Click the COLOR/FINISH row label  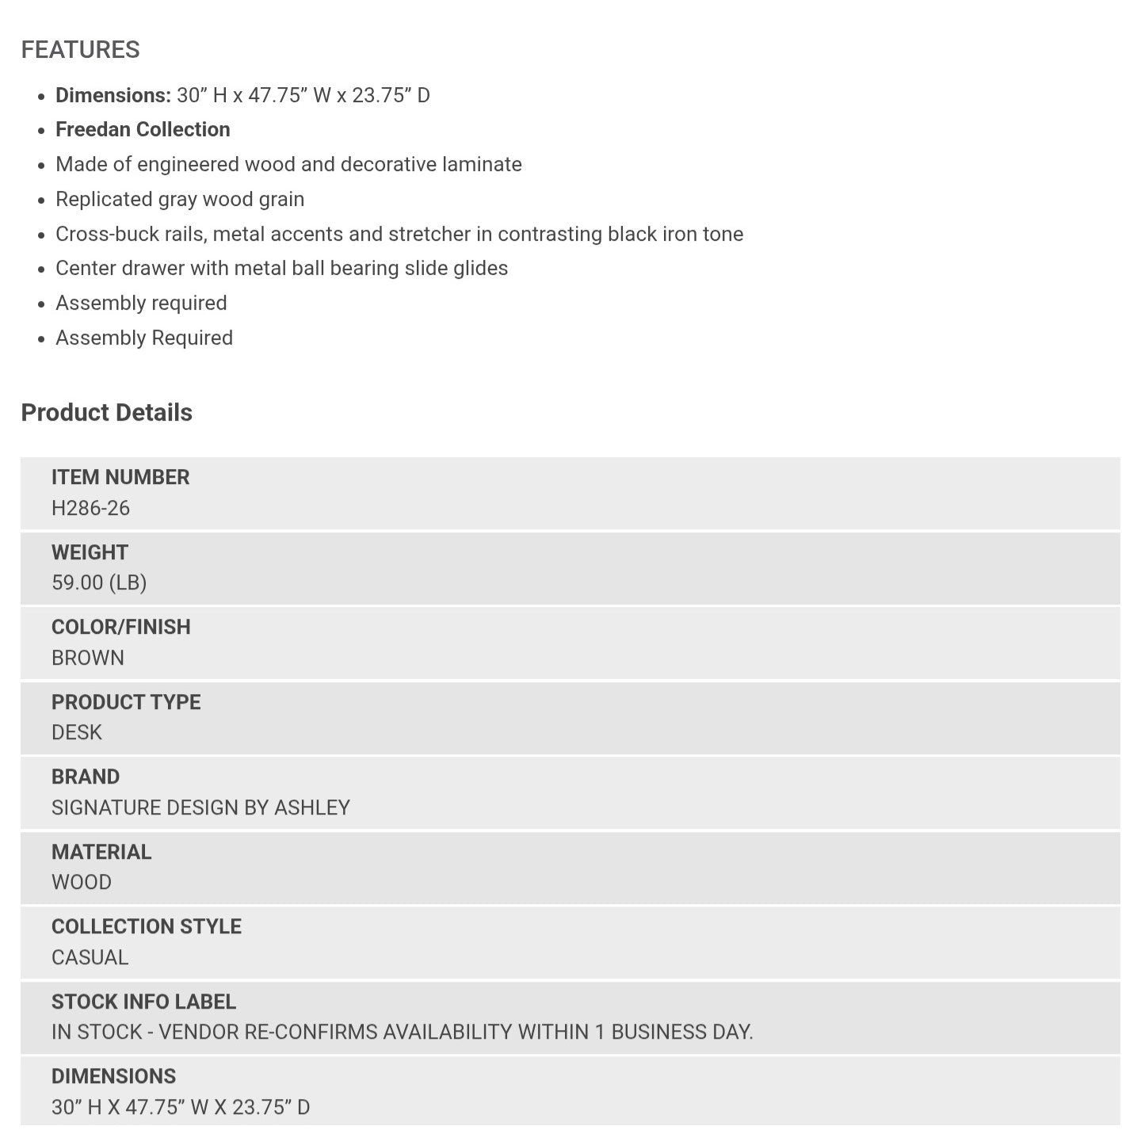click(121, 627)
